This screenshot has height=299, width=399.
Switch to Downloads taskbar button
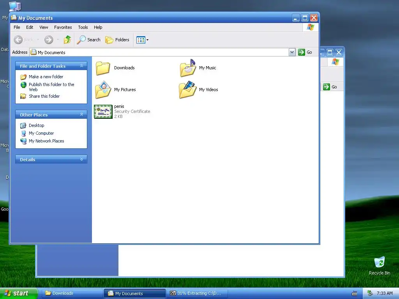[72, 293]
